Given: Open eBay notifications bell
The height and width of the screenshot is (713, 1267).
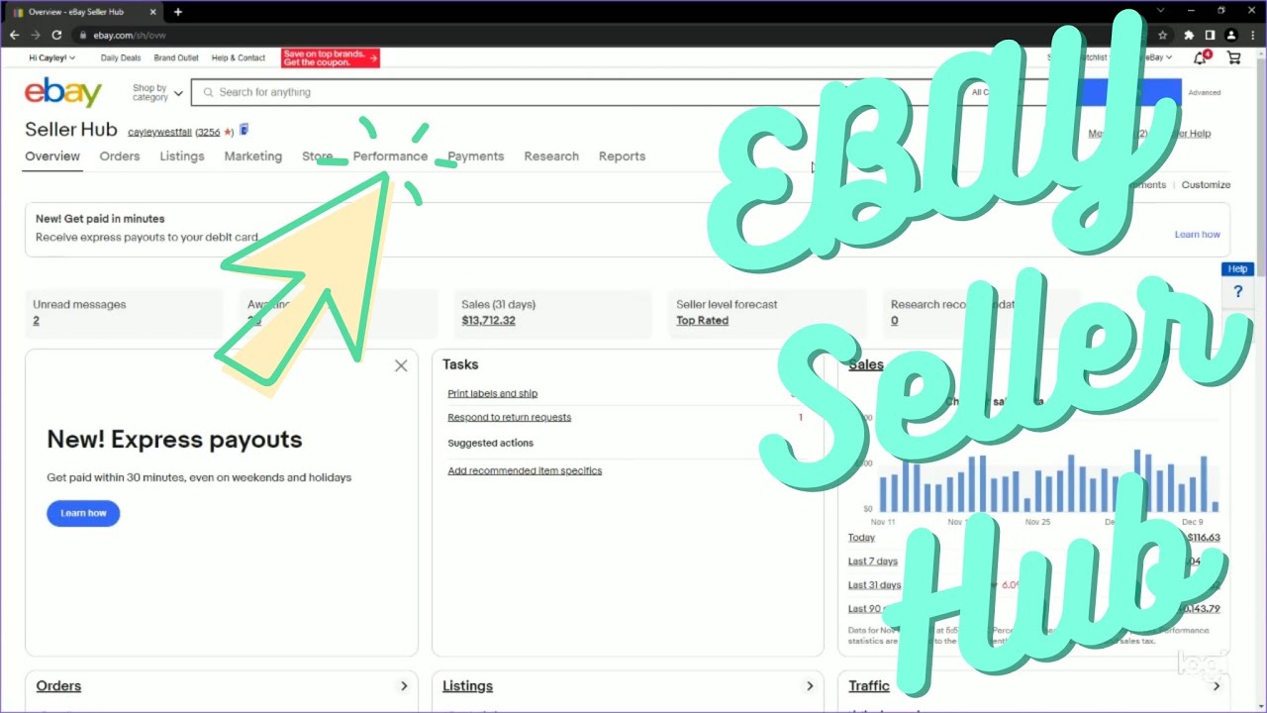Looking at the screenshot, I should click(1201, 58).
